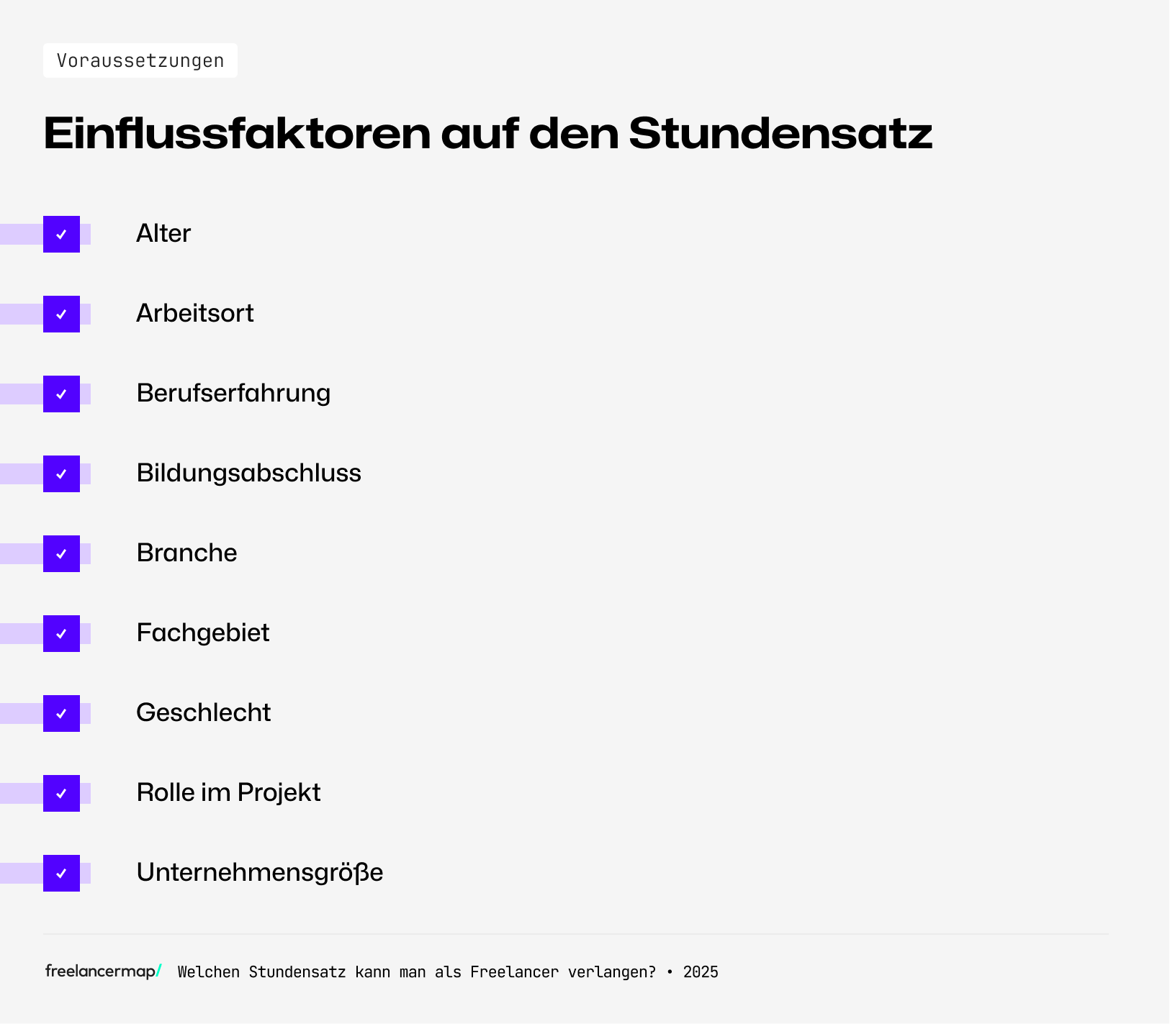Click the Bildungsabschluss list item text
This screenshot has width=1170, height=1024.
248,474
